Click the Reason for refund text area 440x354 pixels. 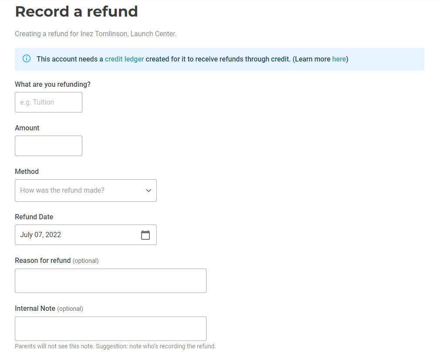(x=110, y=280)
